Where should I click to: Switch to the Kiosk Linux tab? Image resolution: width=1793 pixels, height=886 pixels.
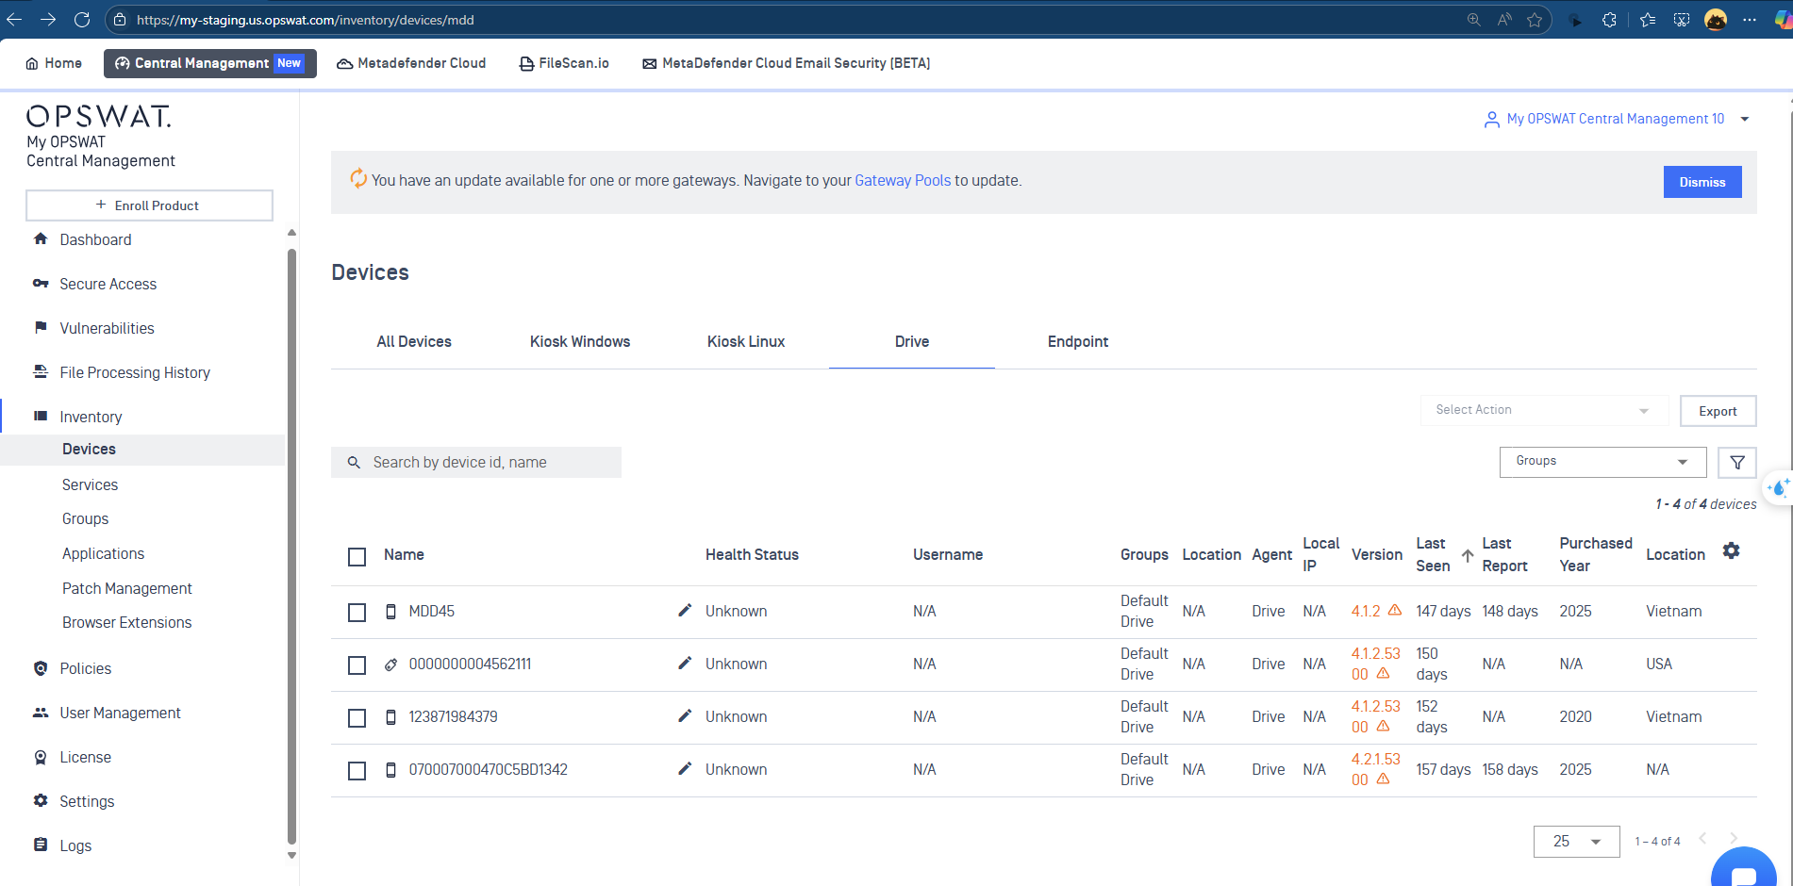click(x=746, y=341)
